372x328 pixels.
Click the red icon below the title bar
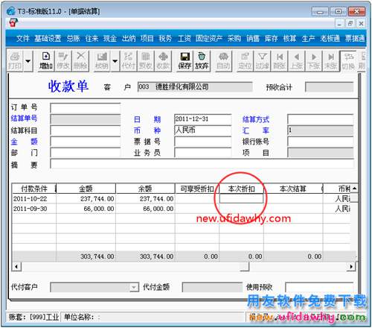tap(13, 22)
